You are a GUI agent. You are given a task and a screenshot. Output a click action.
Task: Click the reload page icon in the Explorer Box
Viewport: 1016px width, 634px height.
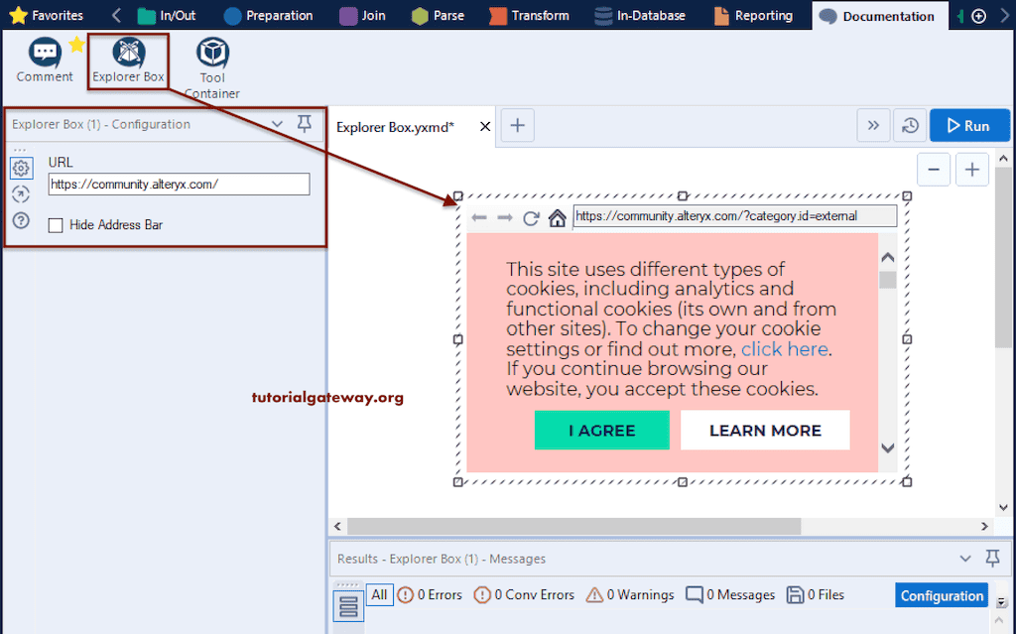533,216
